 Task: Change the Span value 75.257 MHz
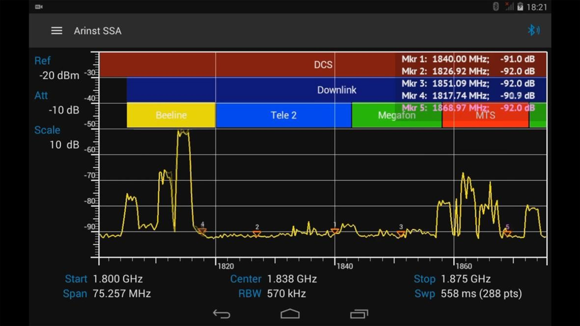click(x=122, y=293)
